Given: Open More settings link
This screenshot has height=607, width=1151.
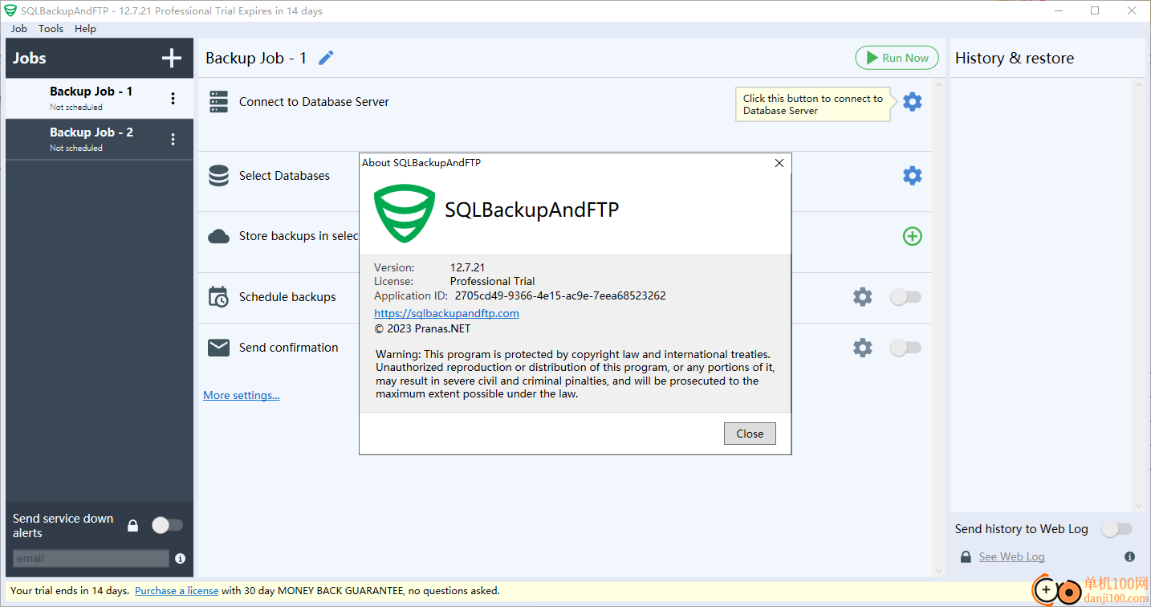Looking at the screenshot, I should click(x=242, y=395).
